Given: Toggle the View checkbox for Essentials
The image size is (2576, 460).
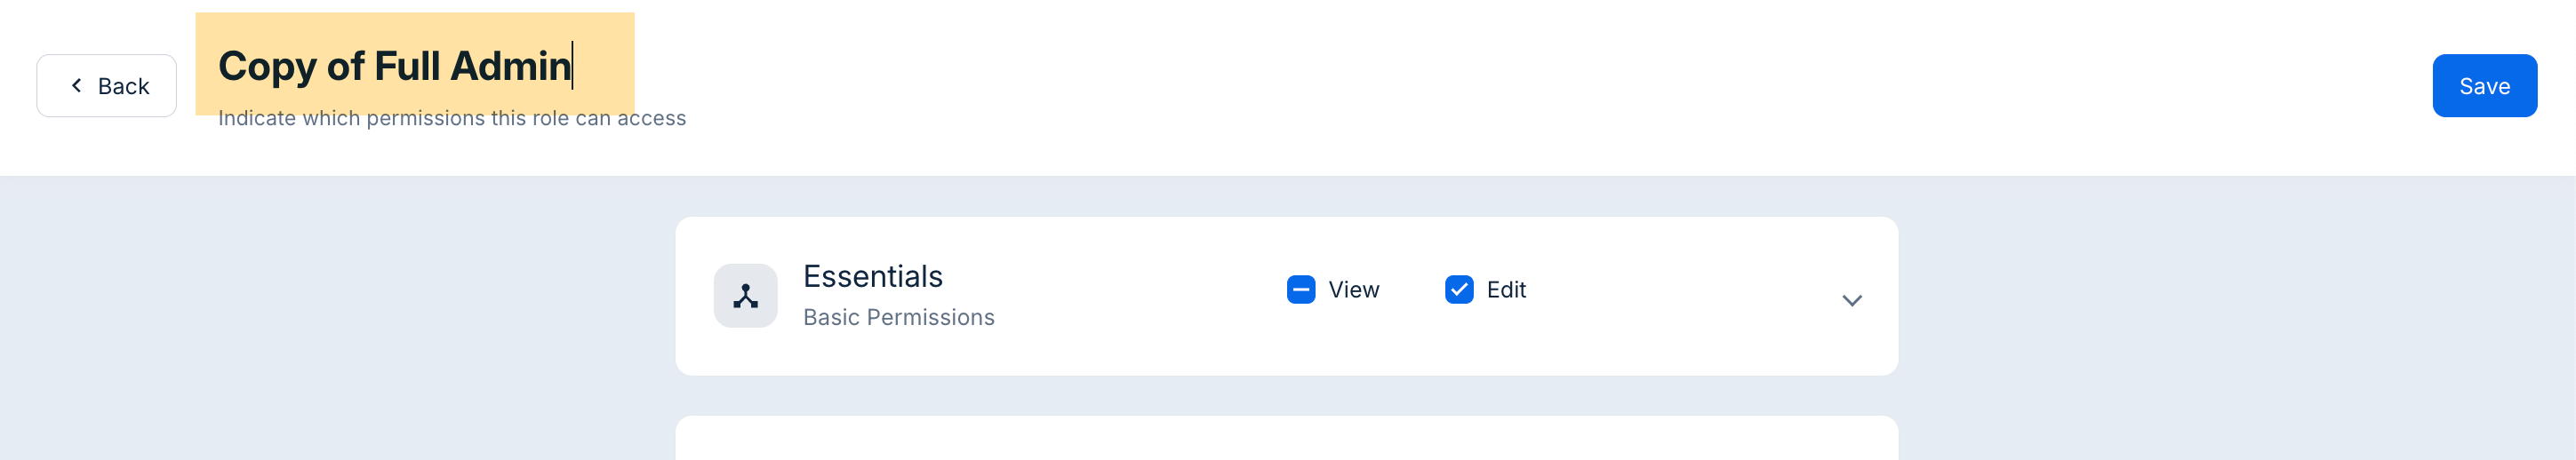Looking at the screenshot, I should click(1300, 290).
